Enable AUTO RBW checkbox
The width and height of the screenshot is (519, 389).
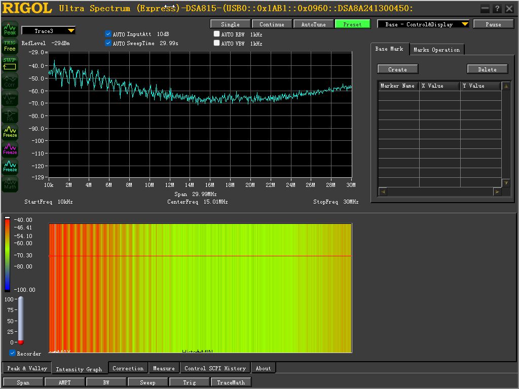click(x=216, y=34)
